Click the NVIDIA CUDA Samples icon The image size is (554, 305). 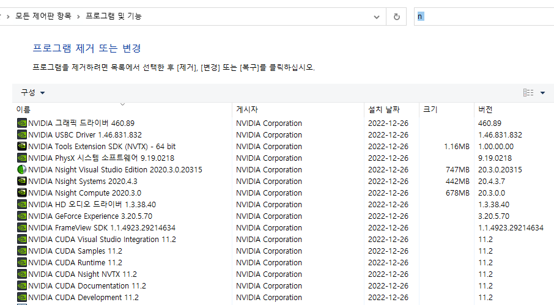(22, 251)
